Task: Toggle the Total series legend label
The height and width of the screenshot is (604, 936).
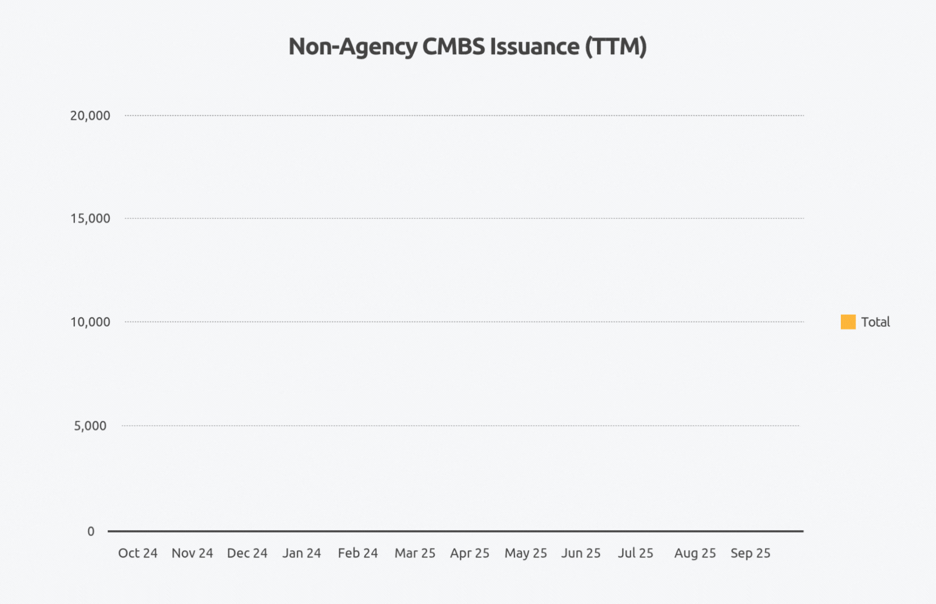Action: pos(875,322)
